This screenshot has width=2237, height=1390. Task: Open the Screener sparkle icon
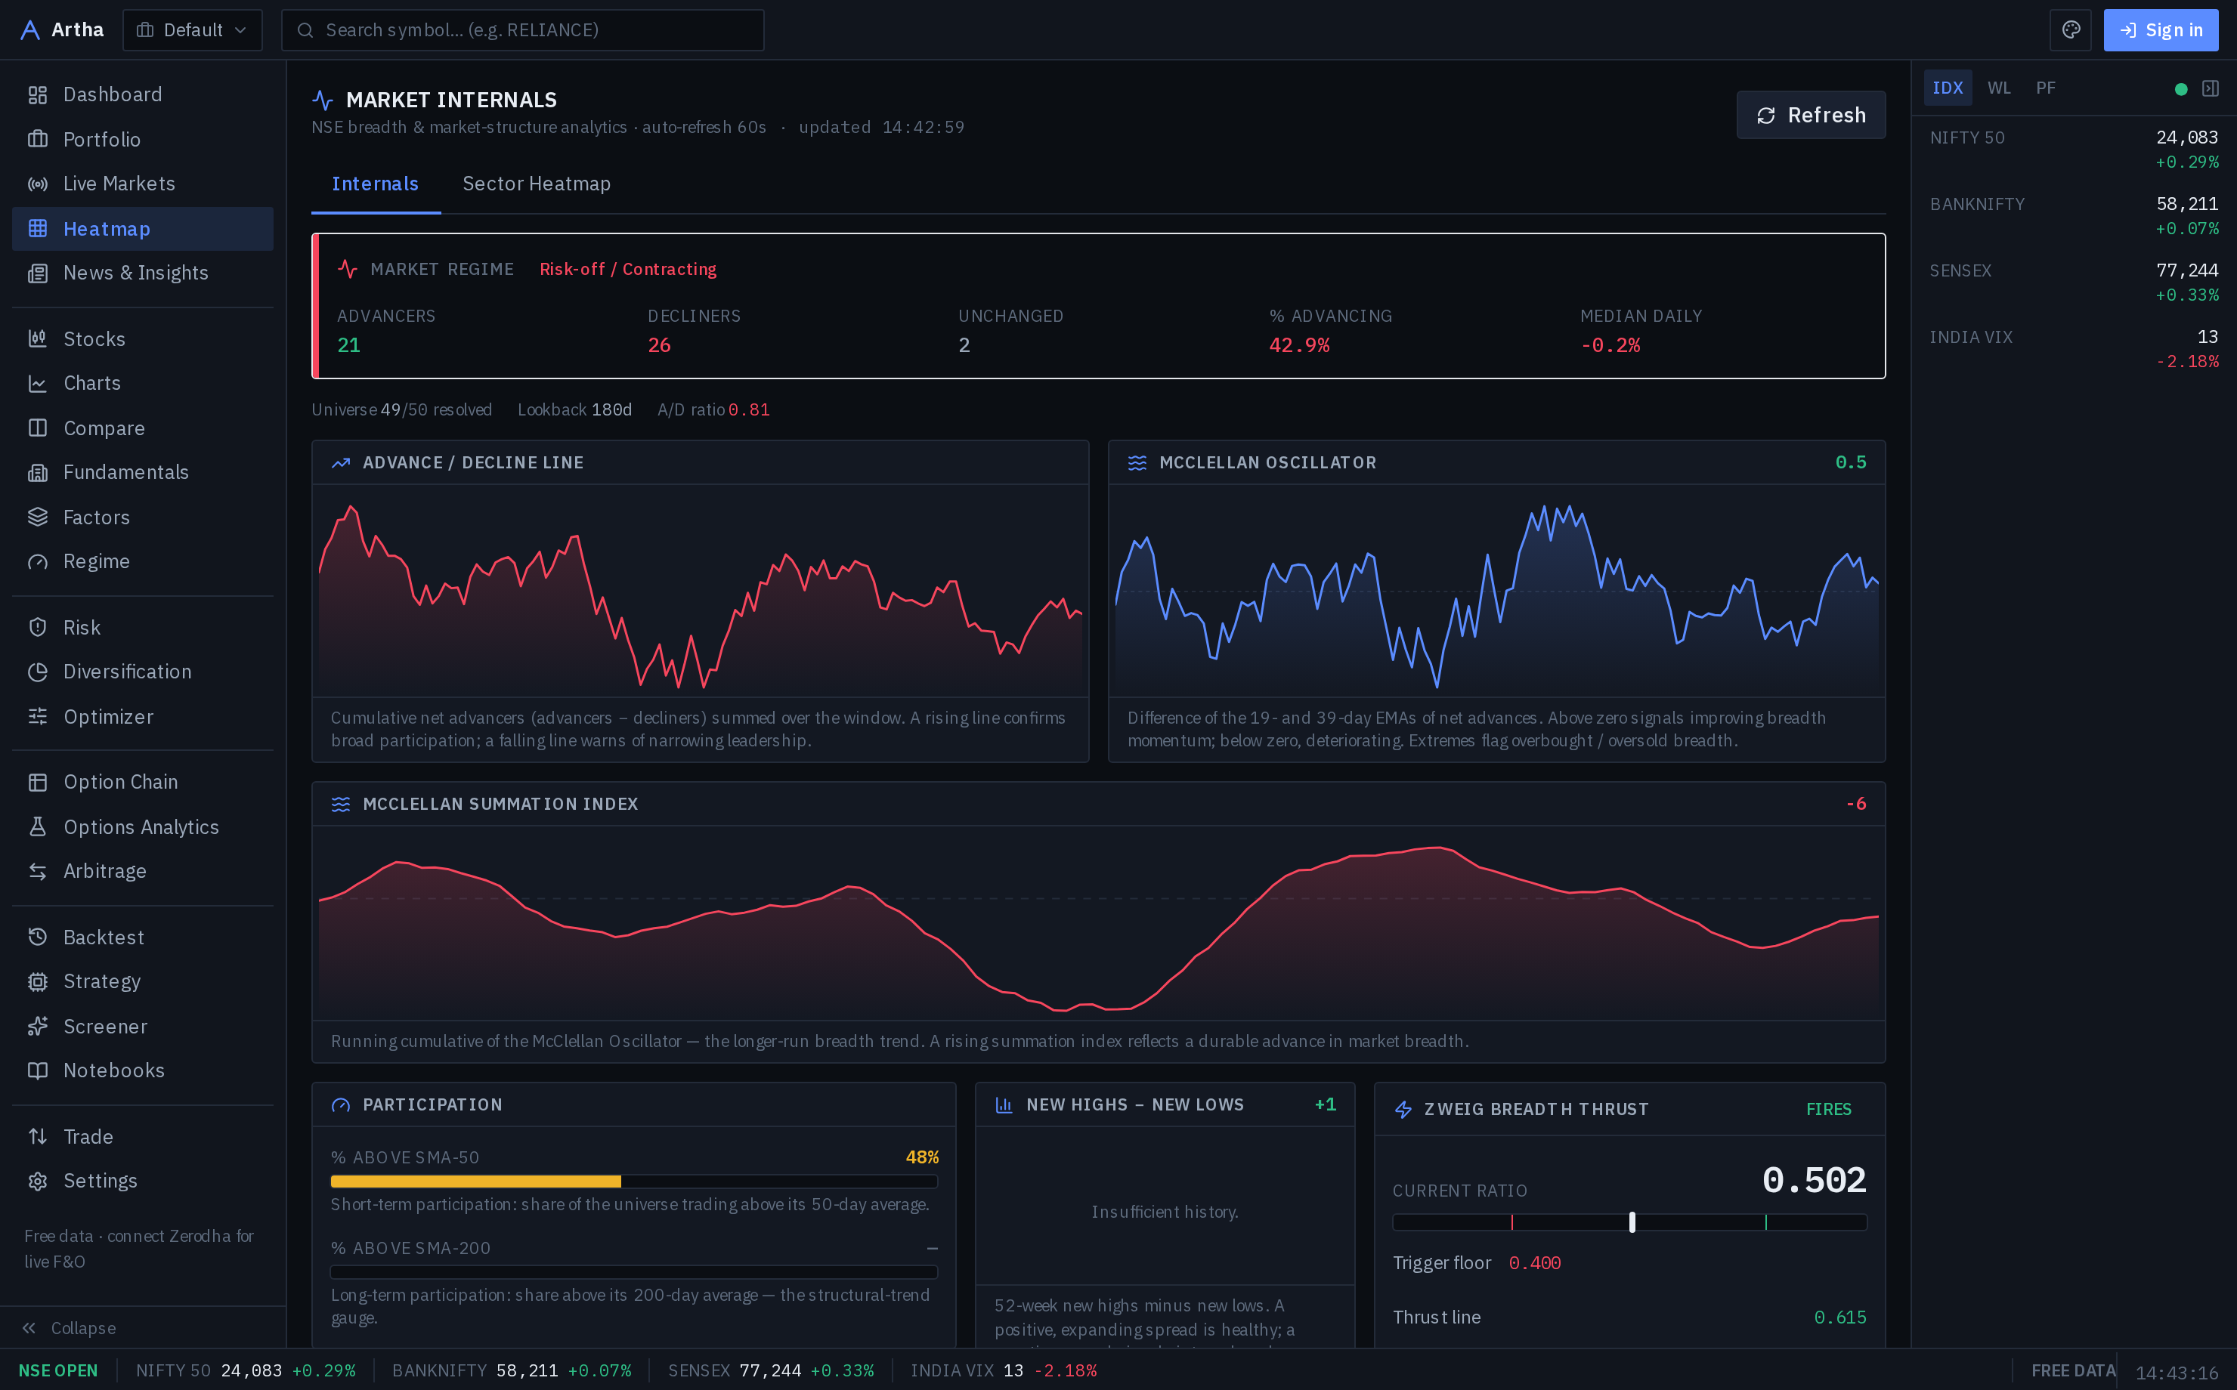point(38,1027)
